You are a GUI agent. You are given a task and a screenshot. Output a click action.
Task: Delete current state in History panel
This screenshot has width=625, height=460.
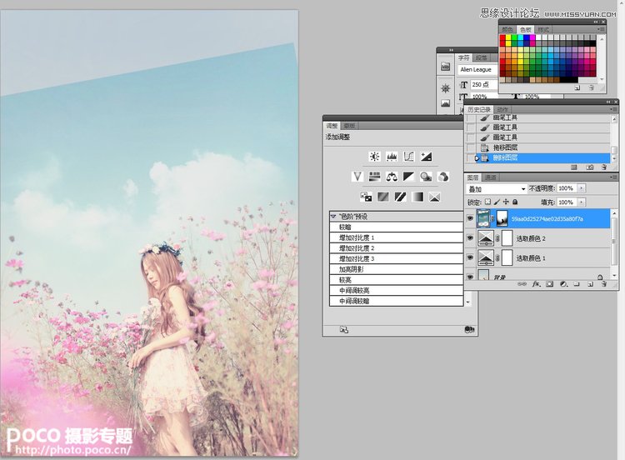pos(604,167)
